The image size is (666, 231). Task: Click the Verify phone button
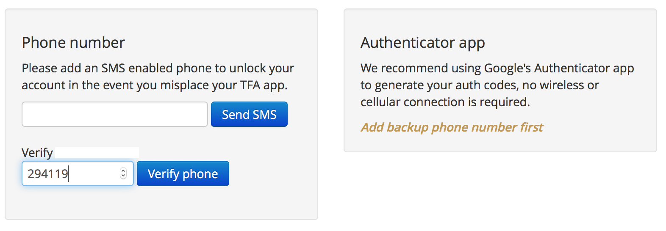tap(183, 173)
